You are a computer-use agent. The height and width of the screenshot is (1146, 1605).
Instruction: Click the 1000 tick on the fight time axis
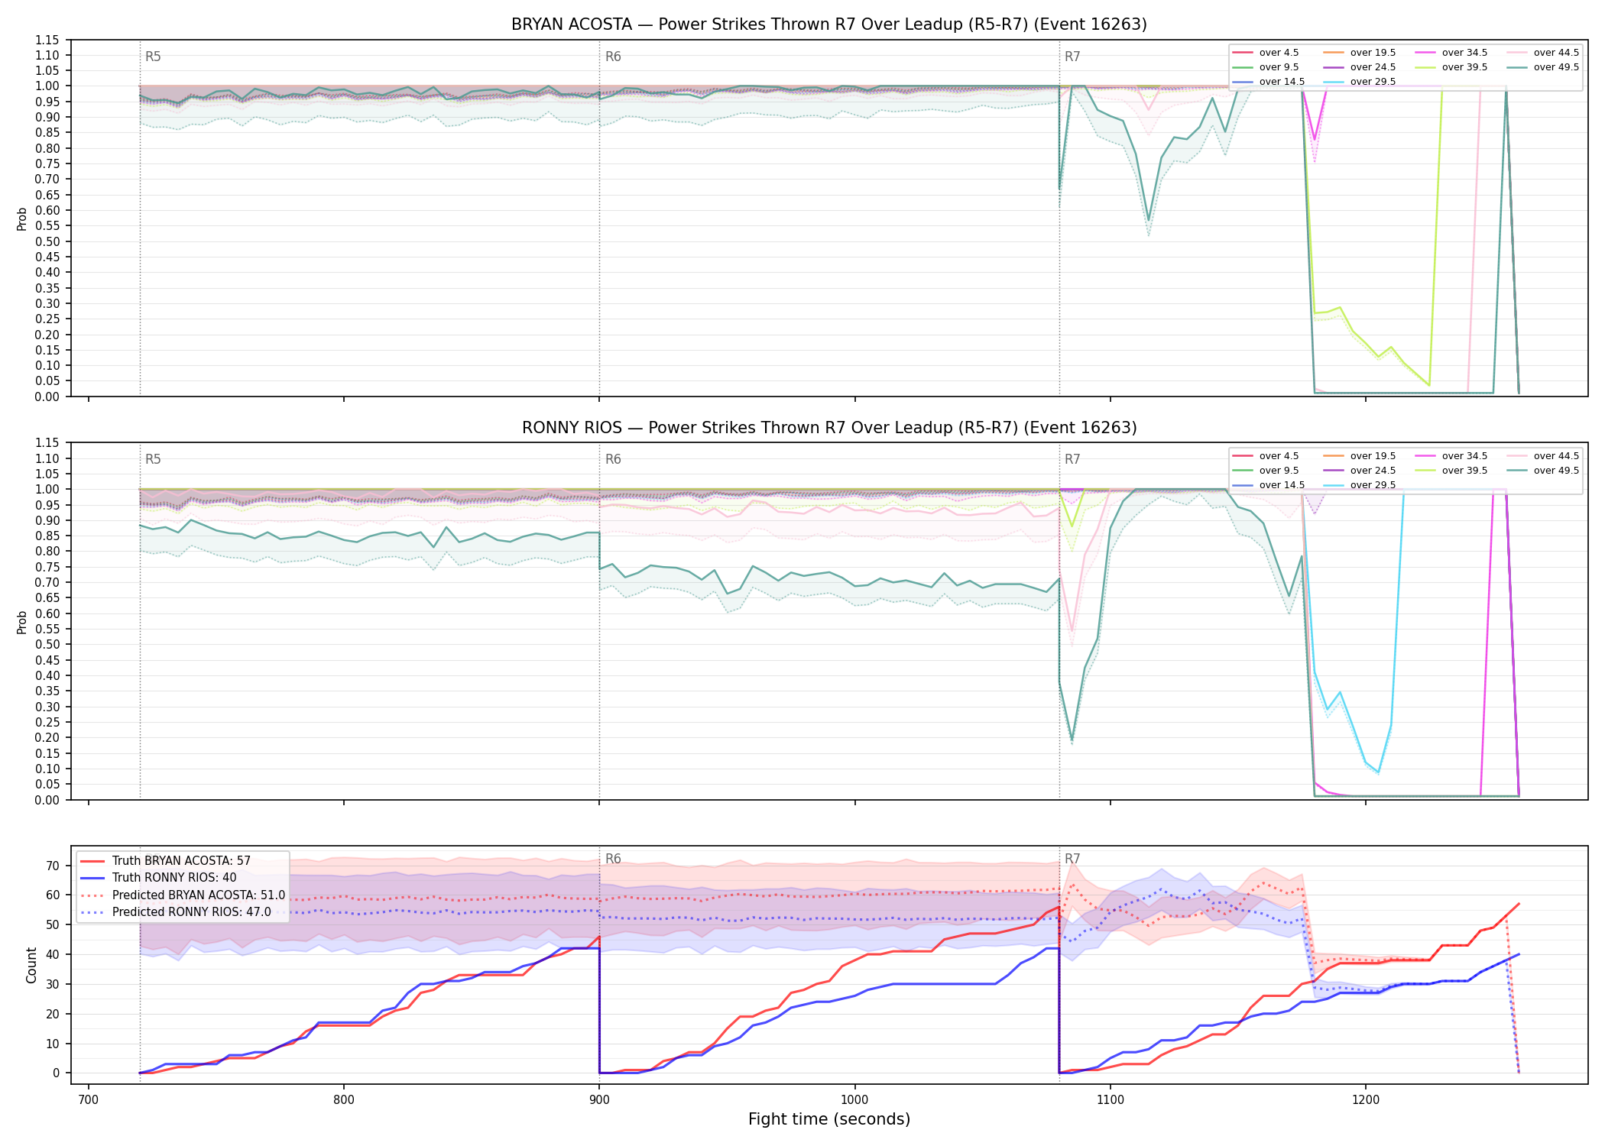pyautogui.click(x=854, y=1099)
